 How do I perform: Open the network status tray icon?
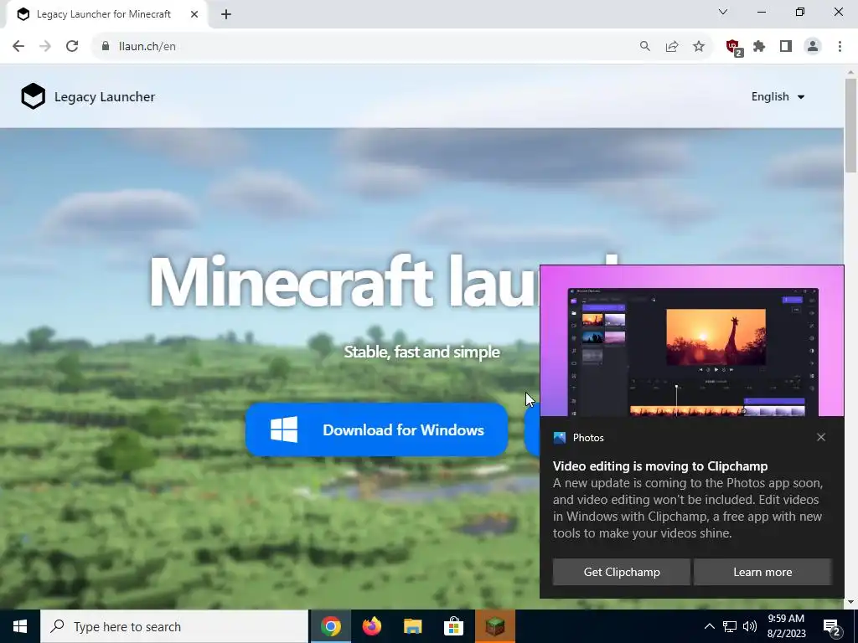click(x=730, y=626)
